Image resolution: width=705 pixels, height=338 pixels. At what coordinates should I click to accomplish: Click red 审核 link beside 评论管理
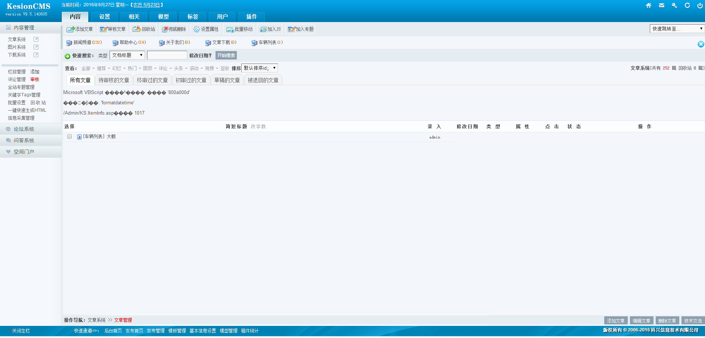click(35, 79)
